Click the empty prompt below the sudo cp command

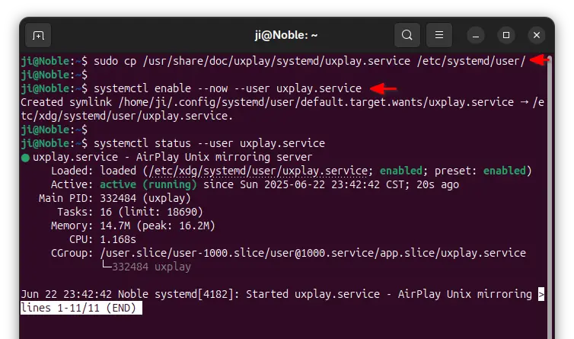click(x=54, y=75)
